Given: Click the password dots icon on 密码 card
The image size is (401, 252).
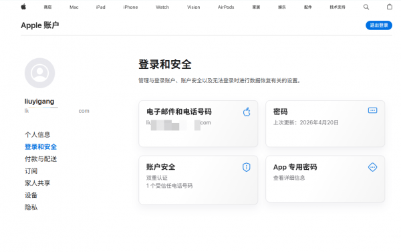Looking at the screenshot, I should point(372,110).
